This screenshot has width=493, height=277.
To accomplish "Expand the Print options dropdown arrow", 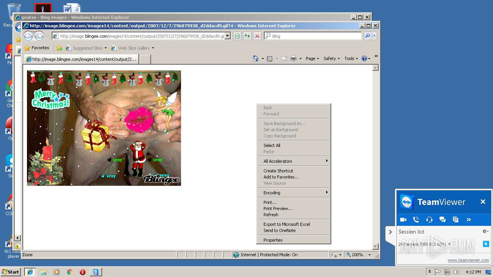I will (x=300, y=59).
